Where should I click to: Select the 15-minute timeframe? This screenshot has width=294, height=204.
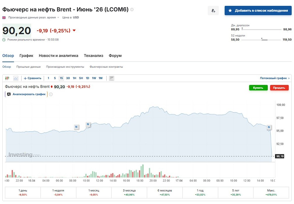tap(61, 78)
